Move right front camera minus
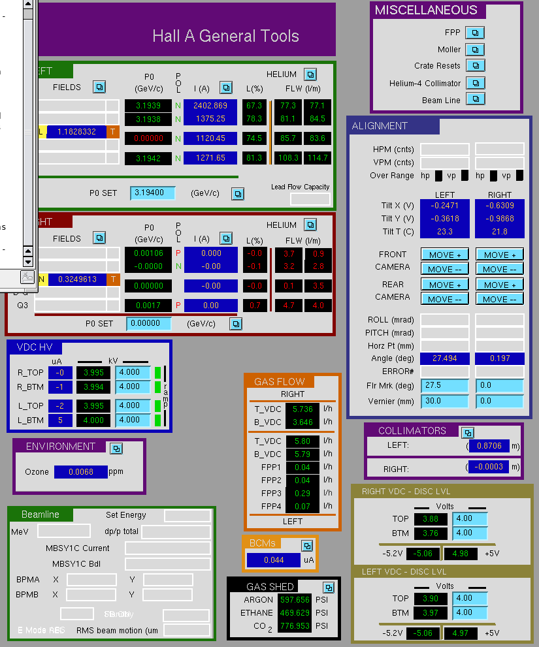Image resolution: width=539 pixels, height=647 pixels. click(500, 269)
